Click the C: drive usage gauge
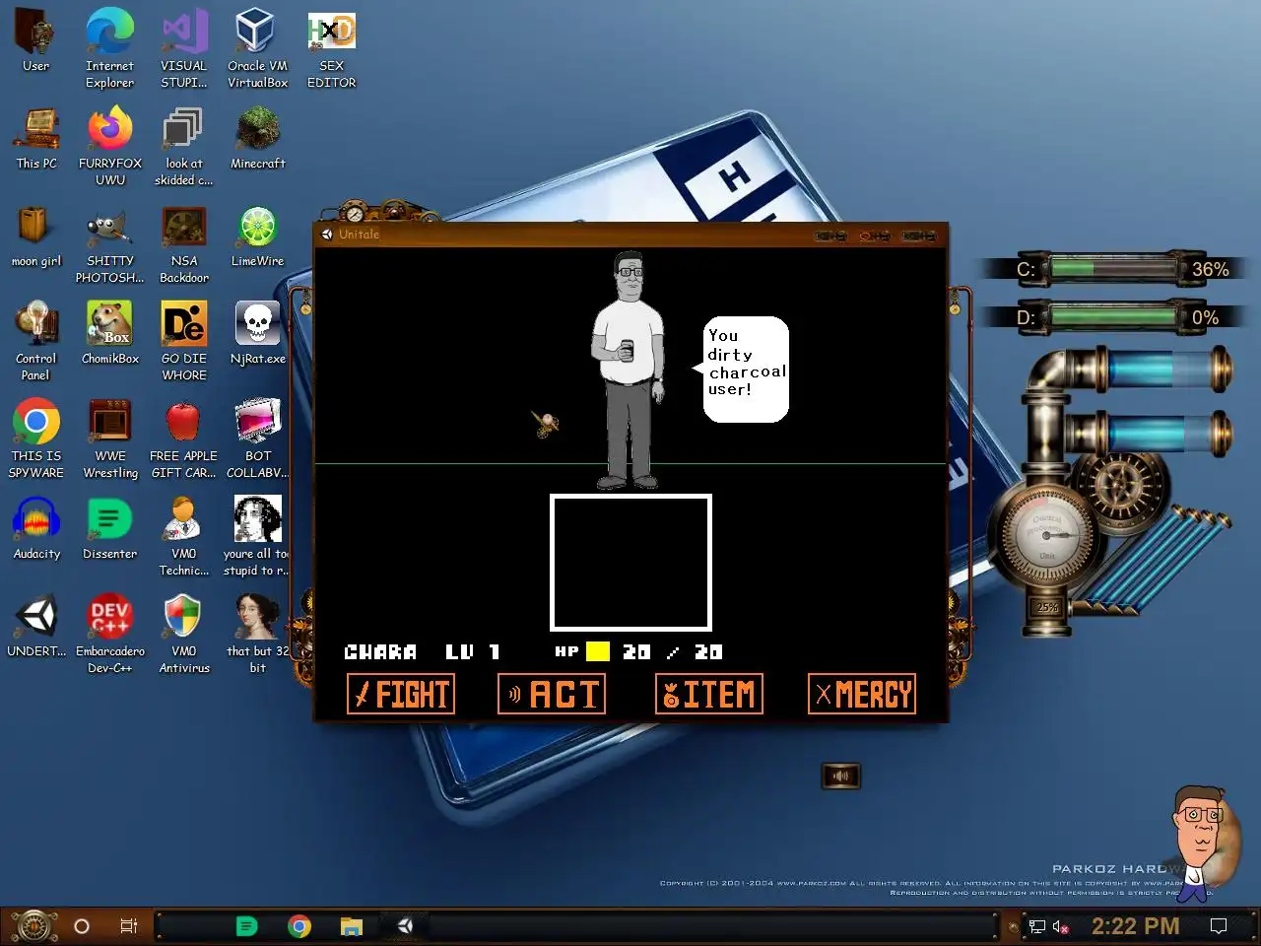1261x946 pixels. pyautogui.click(x=1112, y=268)
